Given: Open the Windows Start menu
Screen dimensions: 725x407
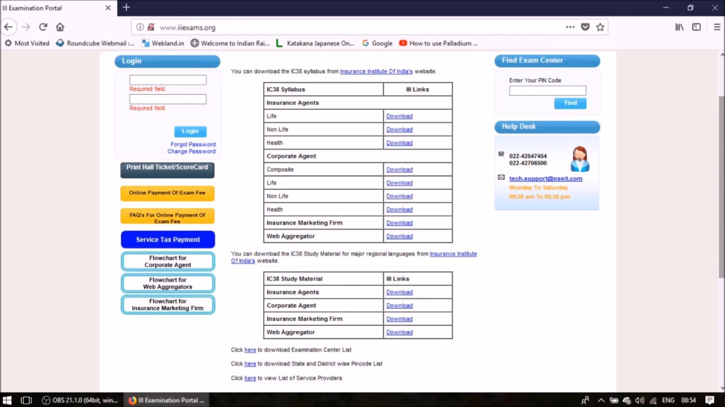Looking at the screenshot, I should (7, 400).
